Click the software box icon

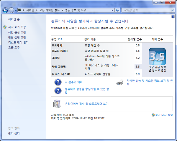point(57,104)
